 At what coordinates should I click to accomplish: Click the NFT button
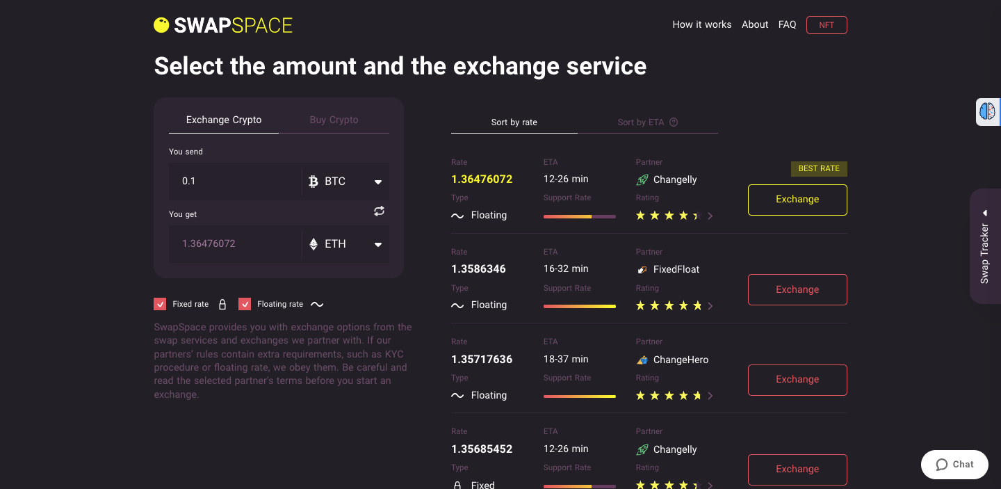coord(827,25)
